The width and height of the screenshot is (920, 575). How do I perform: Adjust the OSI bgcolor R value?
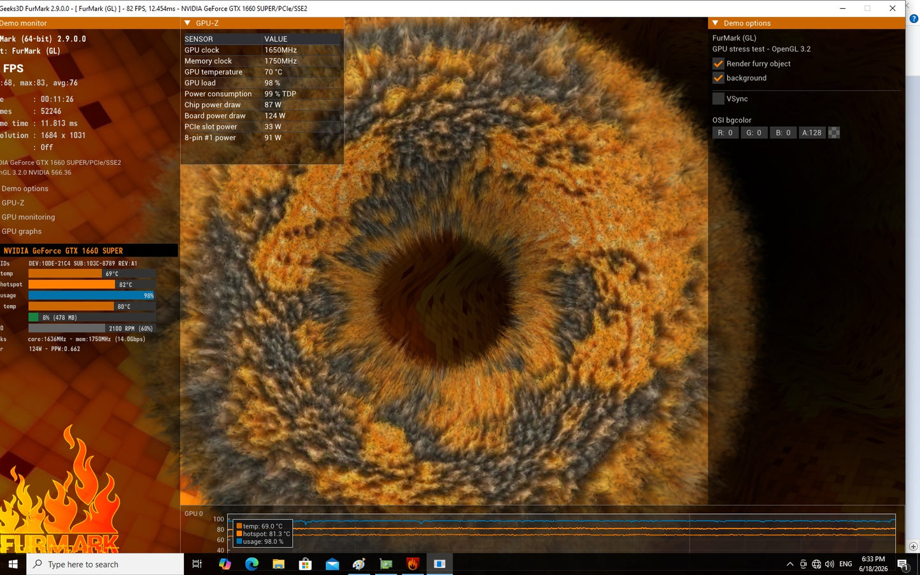click(x=725, y=133)
